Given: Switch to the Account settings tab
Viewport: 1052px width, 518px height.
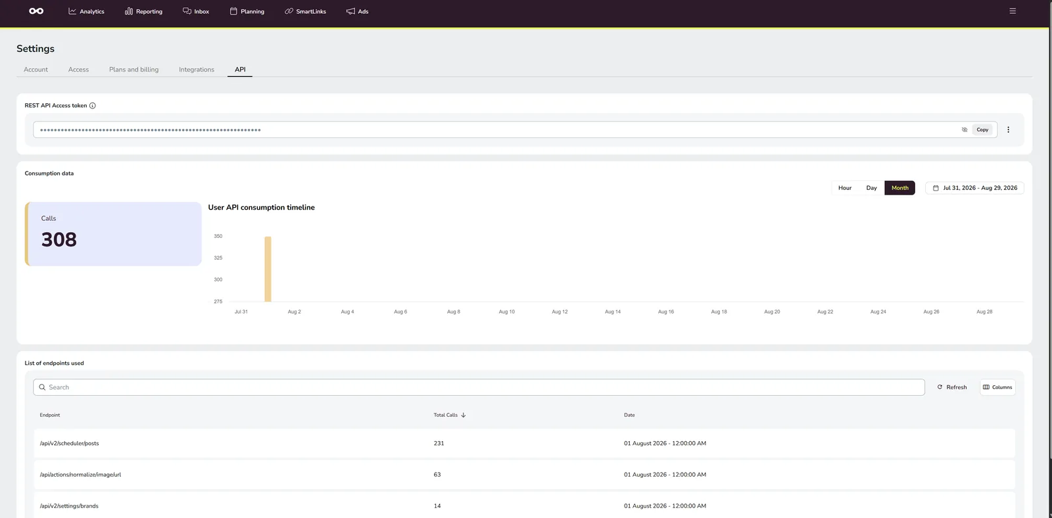Looking at the screenshot, I should tap(36, 70).
